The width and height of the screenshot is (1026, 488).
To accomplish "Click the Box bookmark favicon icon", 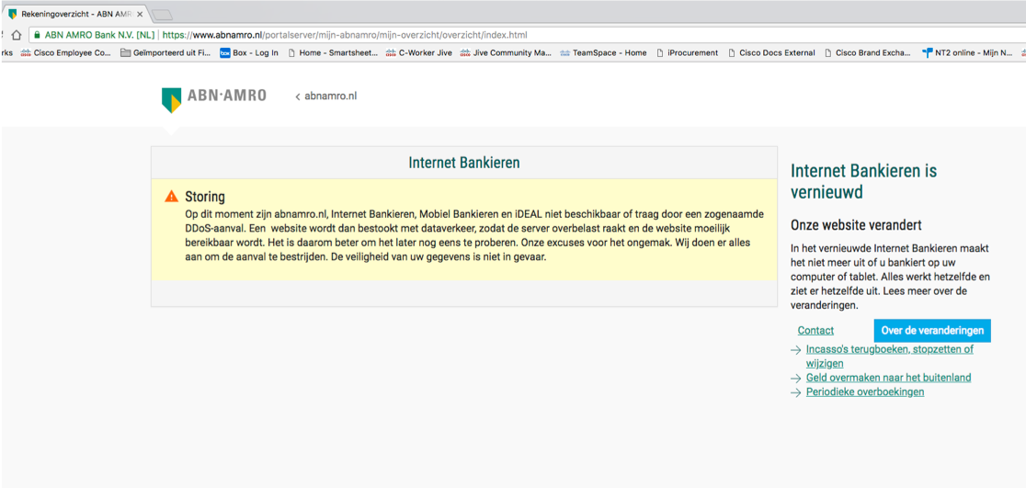I will (225, 53).
